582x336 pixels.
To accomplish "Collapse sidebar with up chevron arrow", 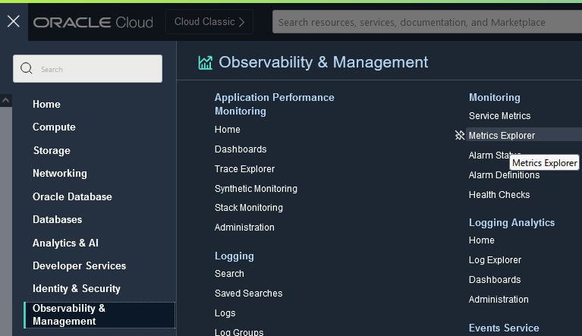I will pos(5,100).
